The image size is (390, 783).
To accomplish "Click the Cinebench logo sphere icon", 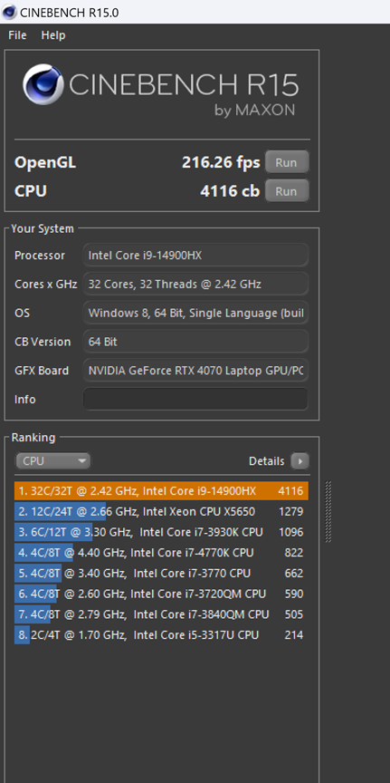I will (43, 84).
